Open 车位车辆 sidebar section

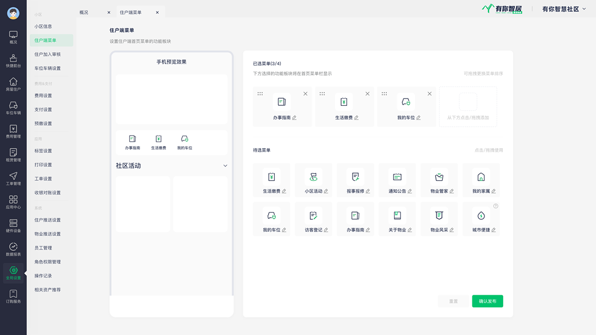pyautogui.click(x=13, y=108)
